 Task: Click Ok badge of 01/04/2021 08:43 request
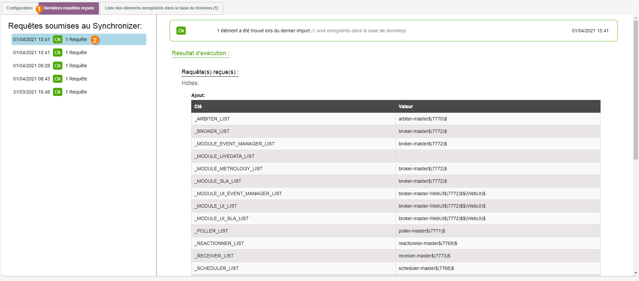[x=58, y=79]
